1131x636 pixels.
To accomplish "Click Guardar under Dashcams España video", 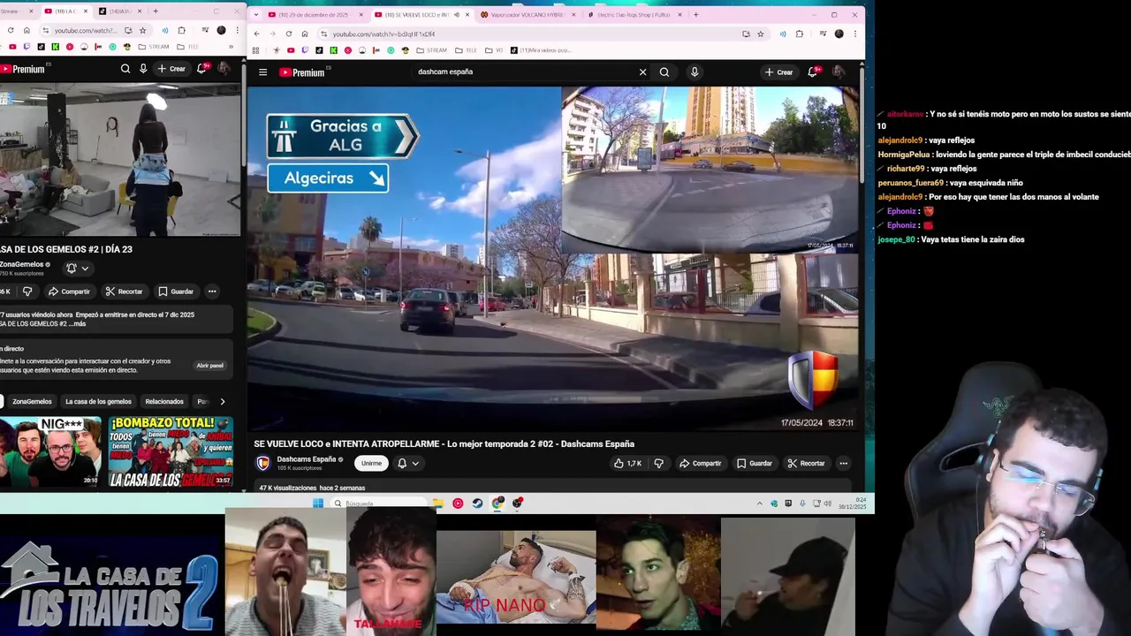I will click(x=755, y=463).
